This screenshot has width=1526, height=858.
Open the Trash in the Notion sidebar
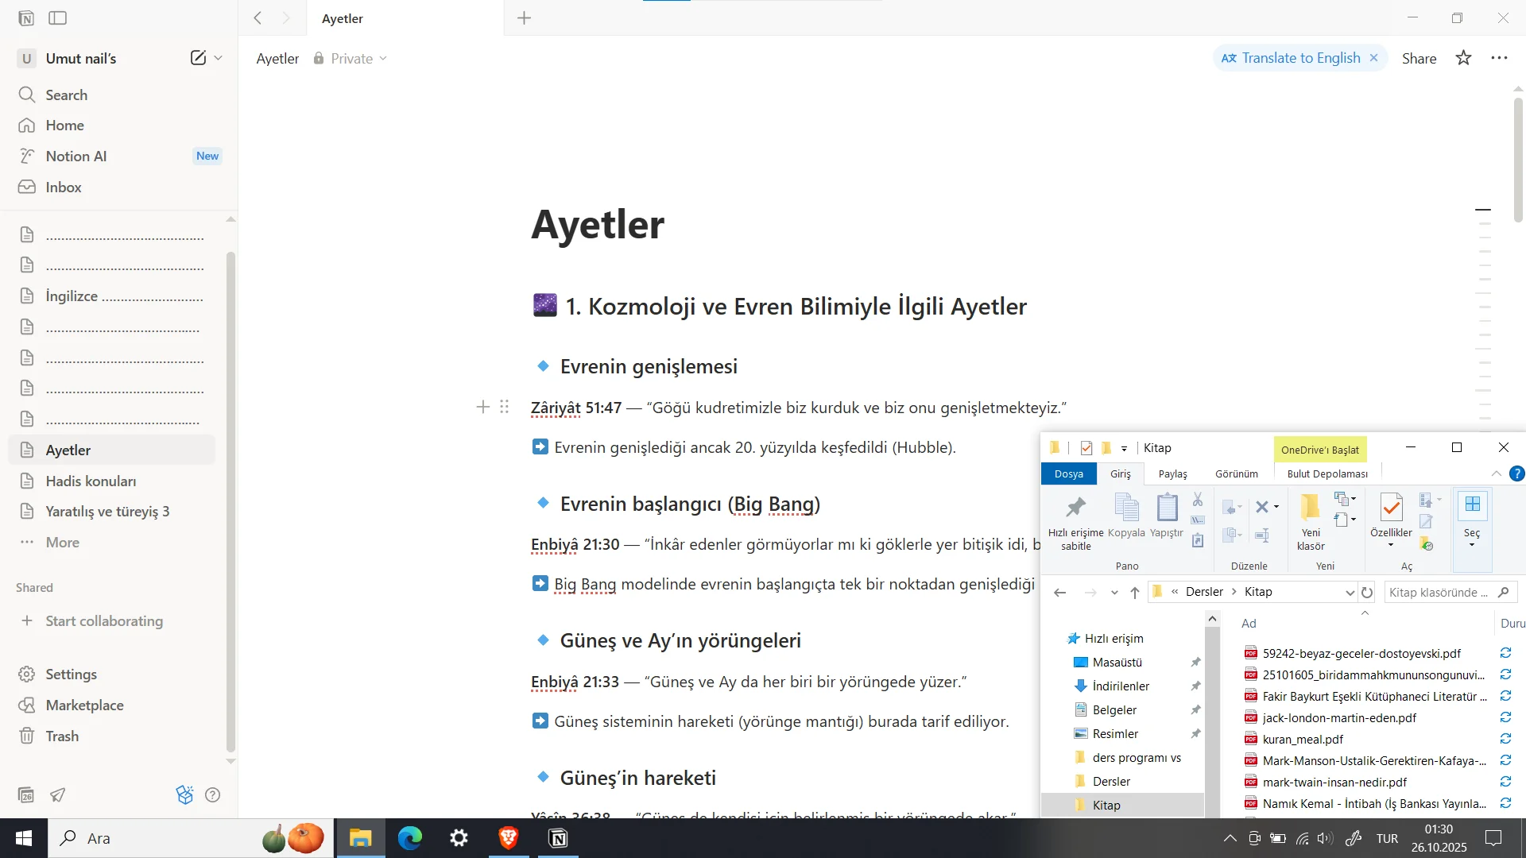tap(62, 736)
